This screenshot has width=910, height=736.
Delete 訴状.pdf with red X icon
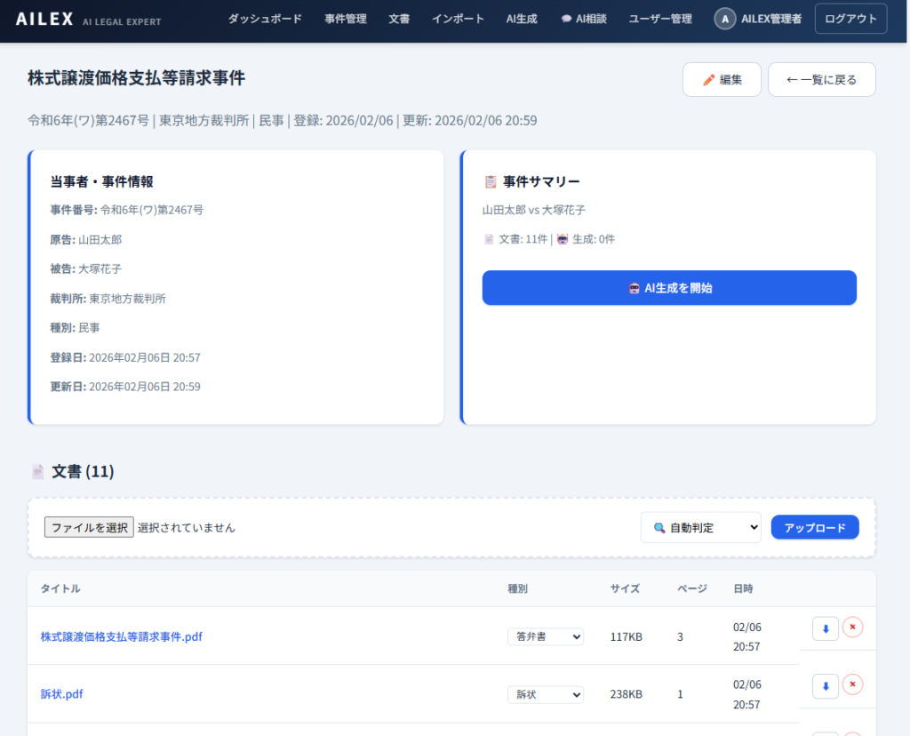coord(852,684)
